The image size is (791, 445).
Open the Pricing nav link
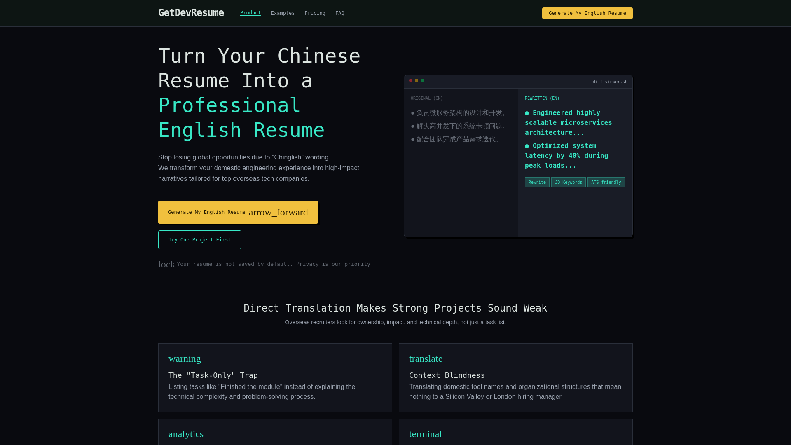tap(315, 13)
